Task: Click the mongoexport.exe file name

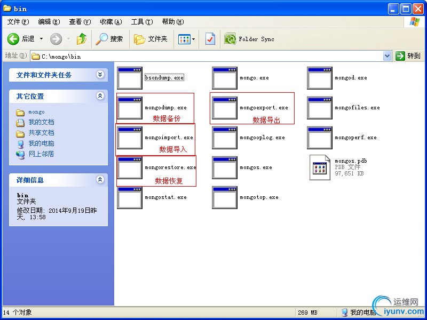Action: tap(264, 108)
